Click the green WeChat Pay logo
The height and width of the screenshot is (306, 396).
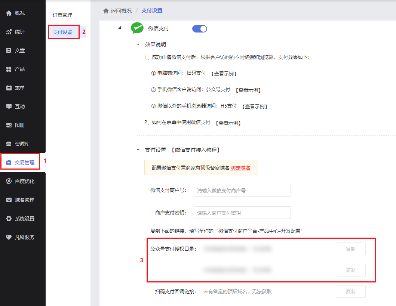tap(137, 28)
